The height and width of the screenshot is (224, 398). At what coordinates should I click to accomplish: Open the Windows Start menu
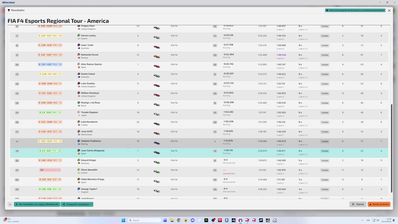pyautogui.click(x=123, y=220)
